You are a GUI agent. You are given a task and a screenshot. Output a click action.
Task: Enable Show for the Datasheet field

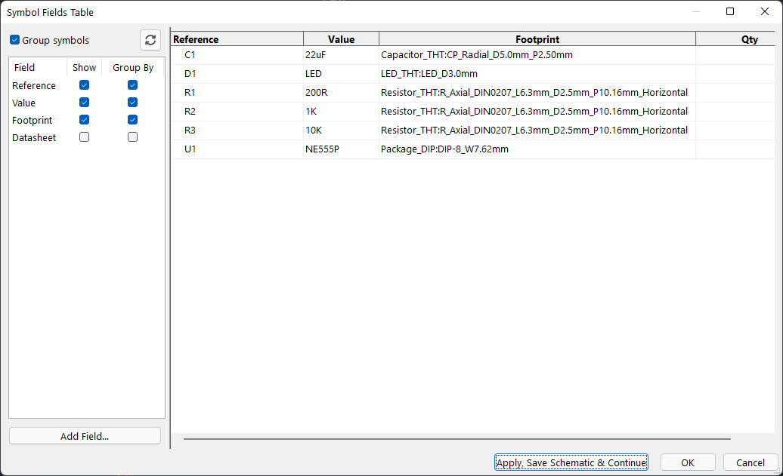click(85, 137)
